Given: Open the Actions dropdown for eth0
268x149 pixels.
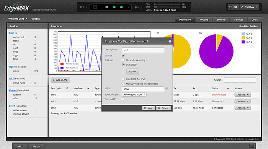Looking at the screenshot, I should click(242, 95).
